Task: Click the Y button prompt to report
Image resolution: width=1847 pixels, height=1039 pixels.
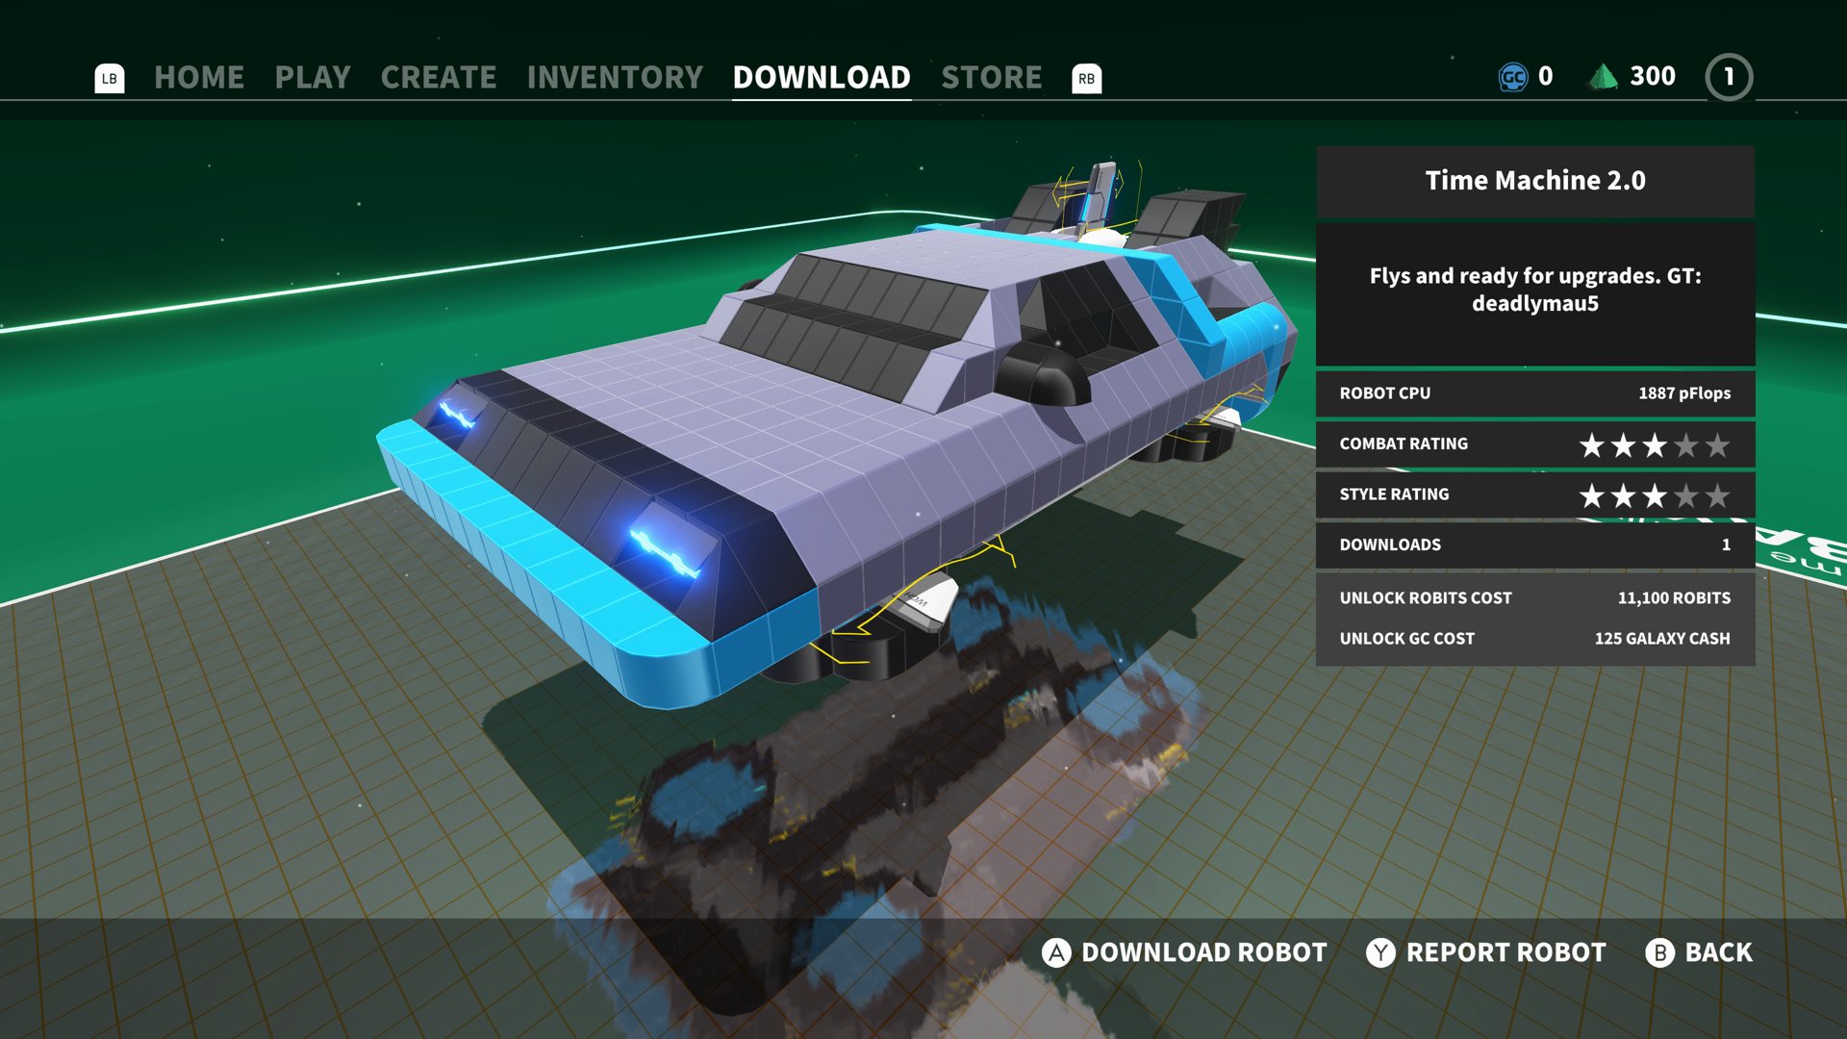Action: click(x=1379, y=952)
